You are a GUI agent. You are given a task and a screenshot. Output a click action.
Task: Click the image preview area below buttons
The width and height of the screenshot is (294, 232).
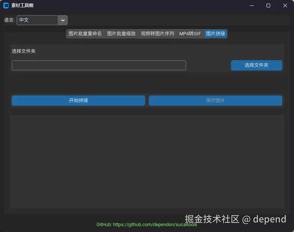pyautogui.click(x=147, y=162)
